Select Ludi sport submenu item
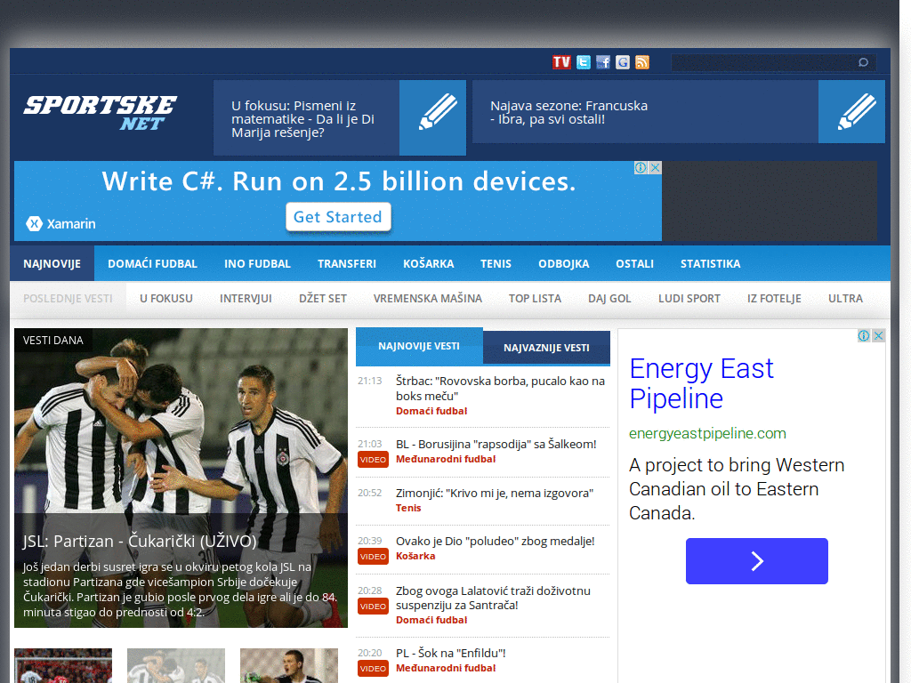 click(689, 299)
